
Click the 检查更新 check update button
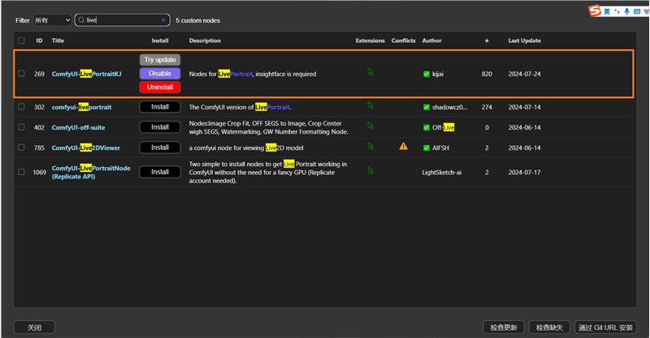(504, 327)
